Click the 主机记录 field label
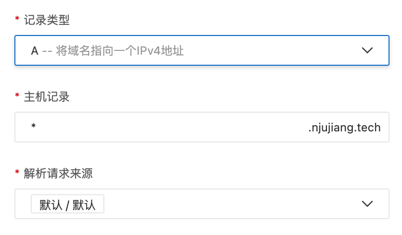402x235 pixels. 47,97
